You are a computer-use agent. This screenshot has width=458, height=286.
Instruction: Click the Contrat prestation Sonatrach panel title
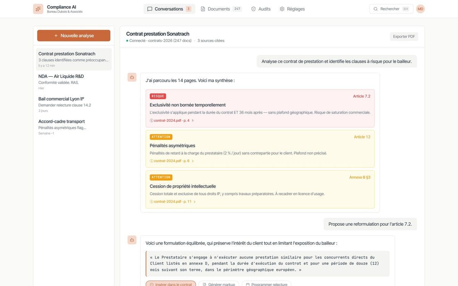[158, 34]
